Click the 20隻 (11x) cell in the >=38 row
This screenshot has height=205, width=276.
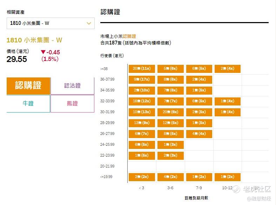(x=142, y=69)
